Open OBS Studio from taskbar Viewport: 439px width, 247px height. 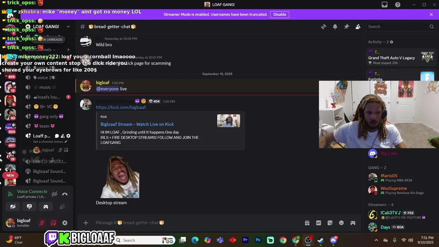point(308,240)
